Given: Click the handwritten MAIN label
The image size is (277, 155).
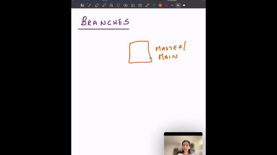Looking at the screenshot, I should point(168,57).
